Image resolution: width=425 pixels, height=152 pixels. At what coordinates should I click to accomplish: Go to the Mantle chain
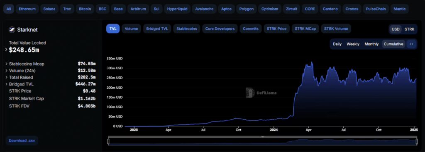click(399, 9)
